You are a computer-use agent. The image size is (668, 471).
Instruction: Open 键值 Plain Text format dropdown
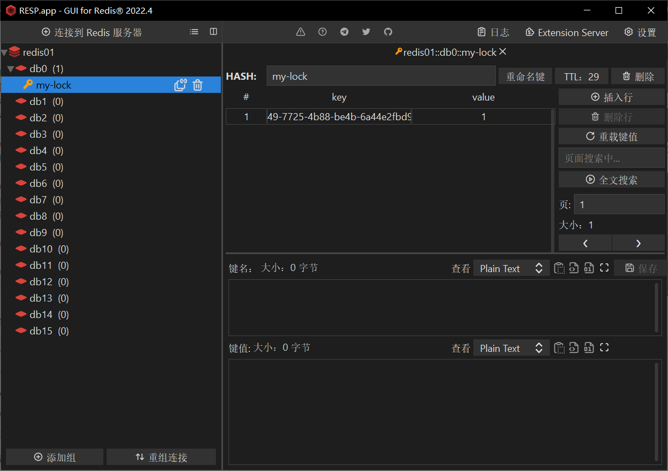(511, 348)
